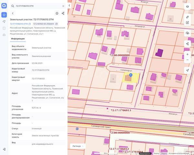Select the ruler measurement tool
The height and width of the screenshot is (155, 194).
click(x=188, y=17)
